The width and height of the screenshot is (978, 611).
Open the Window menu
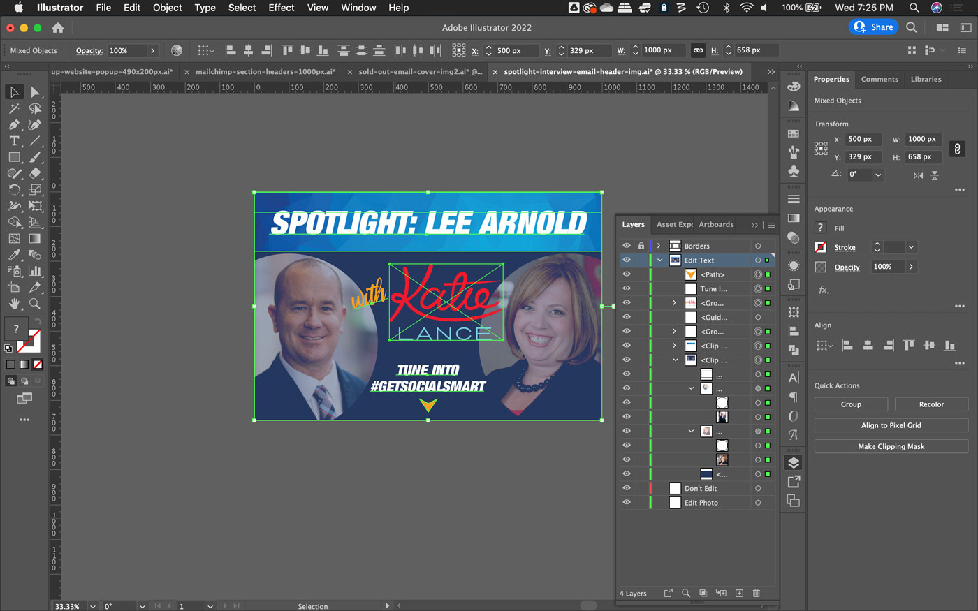point(358,8)
